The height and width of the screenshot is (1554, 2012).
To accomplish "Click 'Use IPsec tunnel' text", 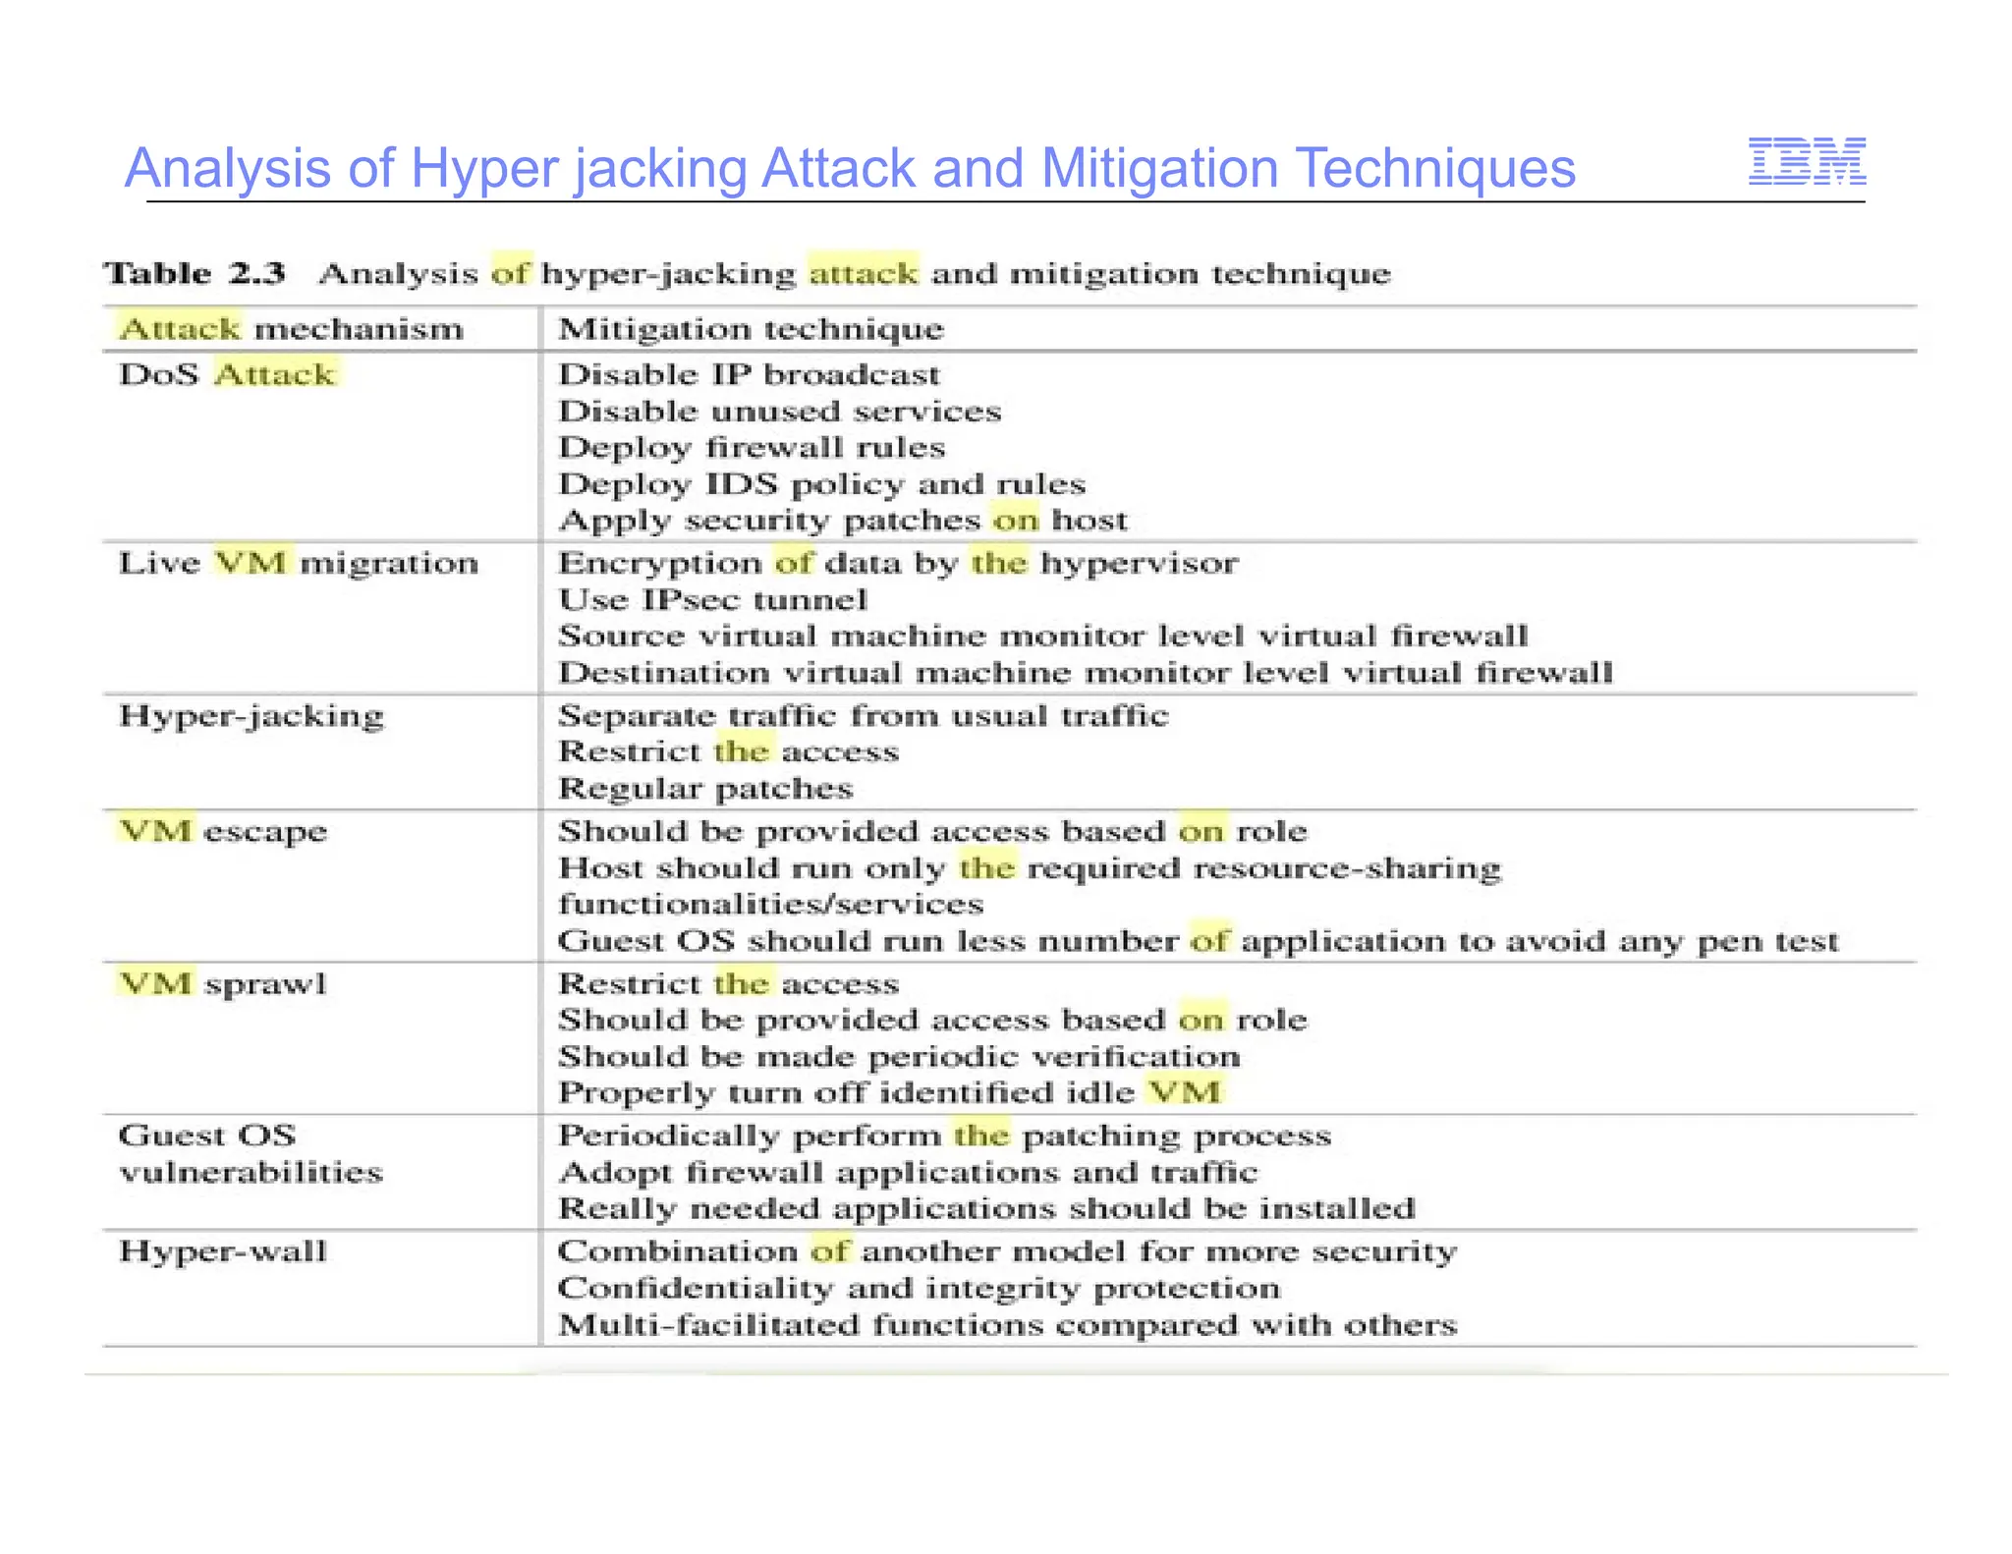I will tap(712, 599).
